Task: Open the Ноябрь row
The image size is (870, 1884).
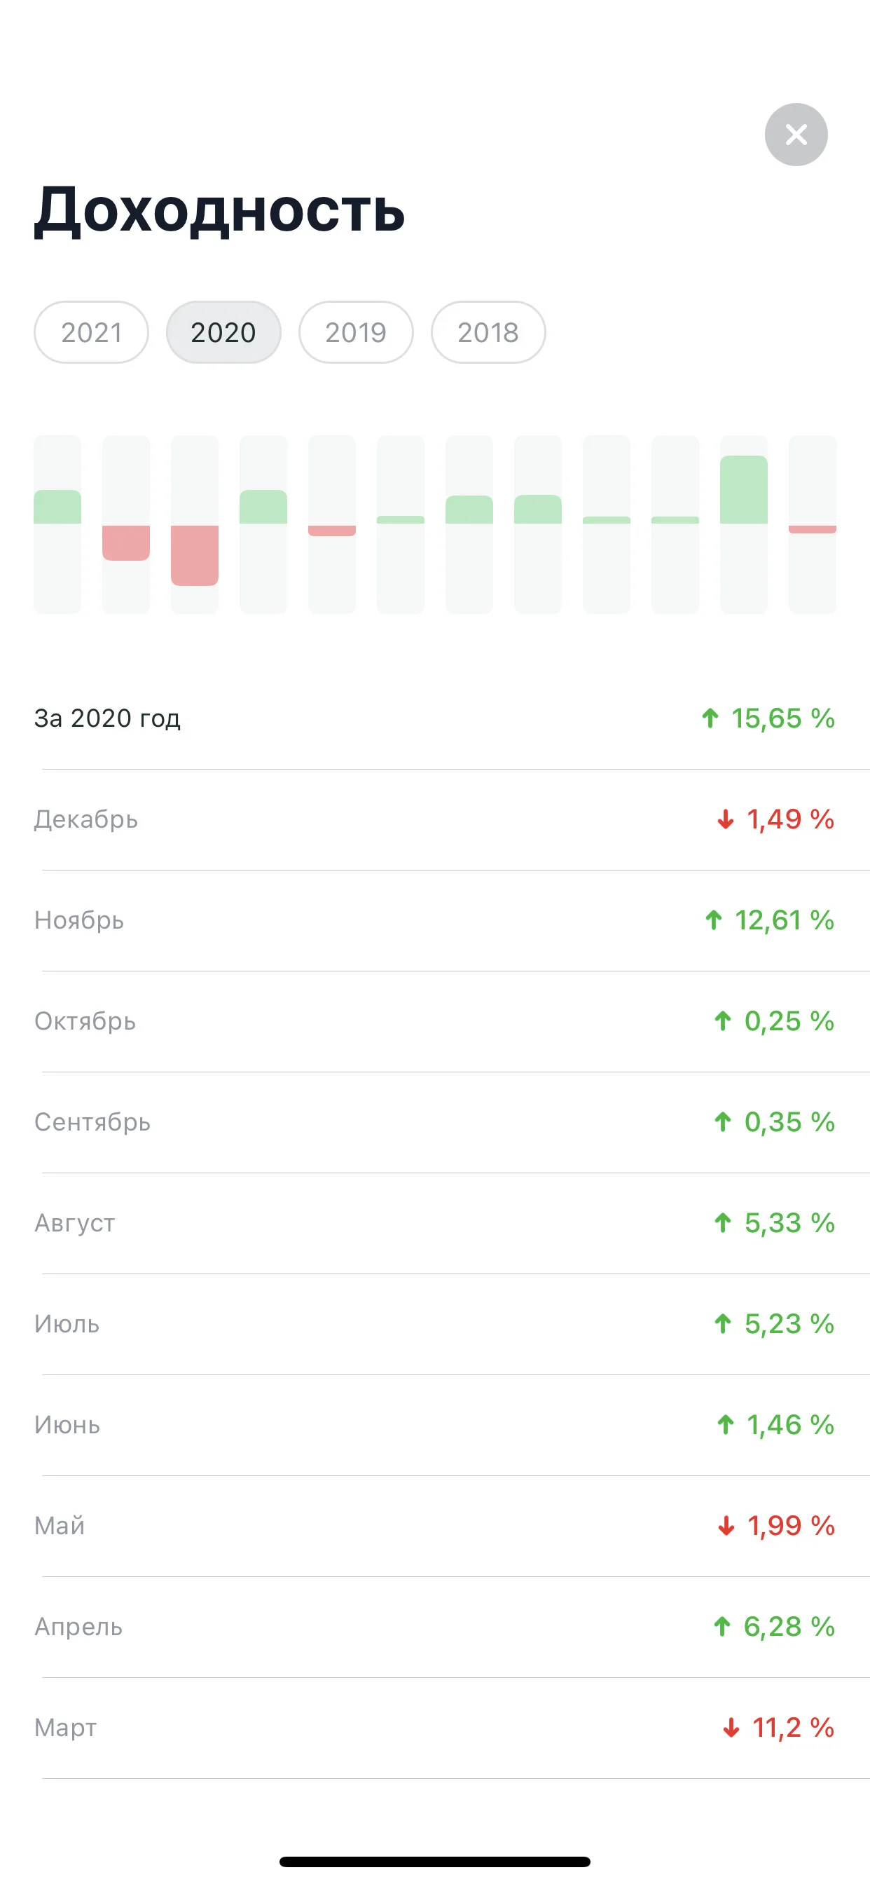Action: [x=435, y=920]
